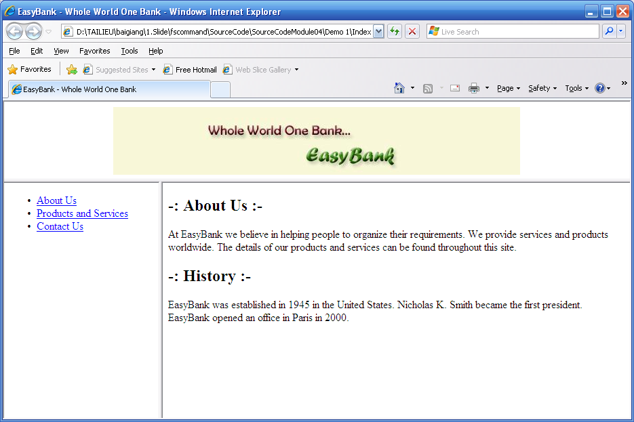
Task: Select the EasyBank browser tab
Action: tap(108, 89)
